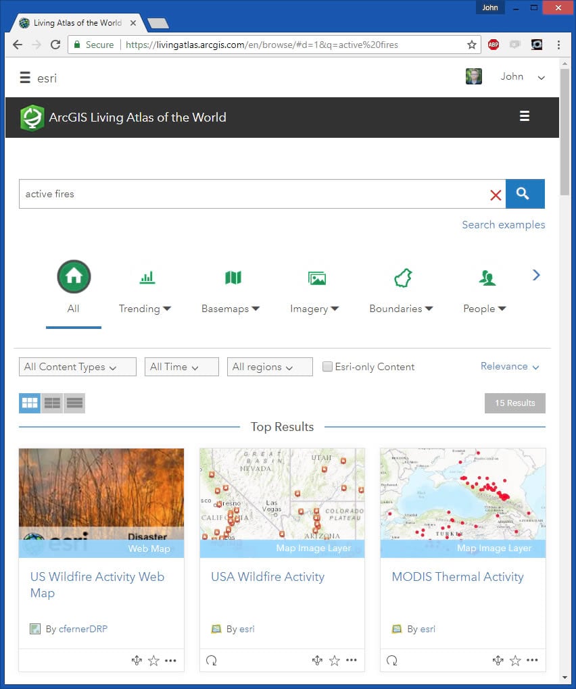The image size is (576, 689).
Task: Open more options for MODIS Thermal Activity
Action: 532,660
